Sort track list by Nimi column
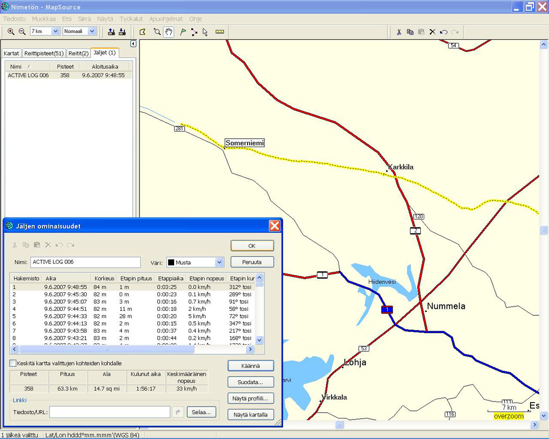Screen dimensions: 549x439 (x=16, y=66)
